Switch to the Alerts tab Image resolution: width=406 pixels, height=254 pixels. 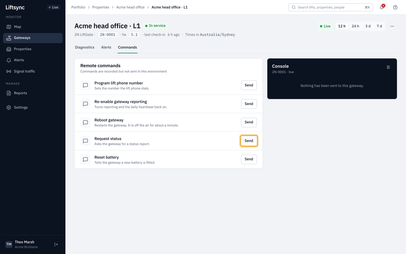tap(106, 47)
